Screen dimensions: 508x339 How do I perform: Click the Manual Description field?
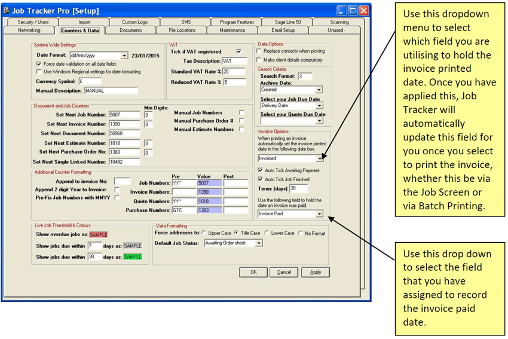tap(111, 91)
